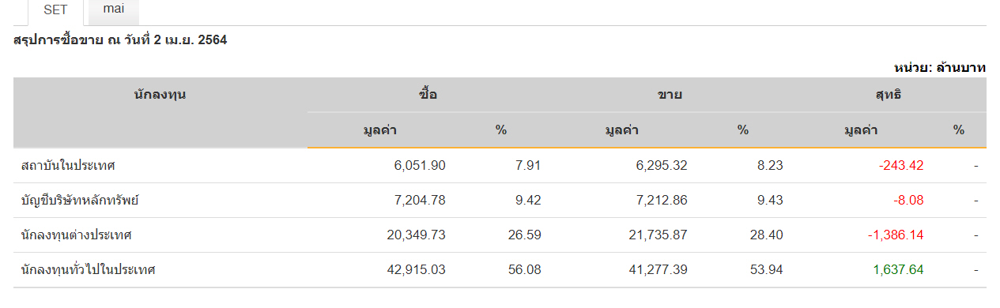Click green net value 1,637.64 cell
1000x308 pixels.
click(x=899, y=270)
